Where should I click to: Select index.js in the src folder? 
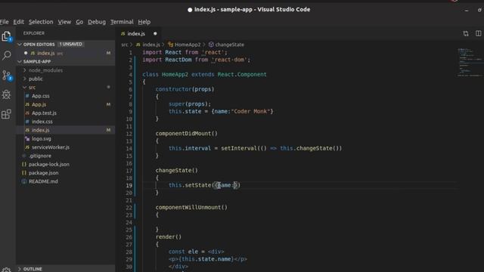pyautogui.click(x=66, y=130)
